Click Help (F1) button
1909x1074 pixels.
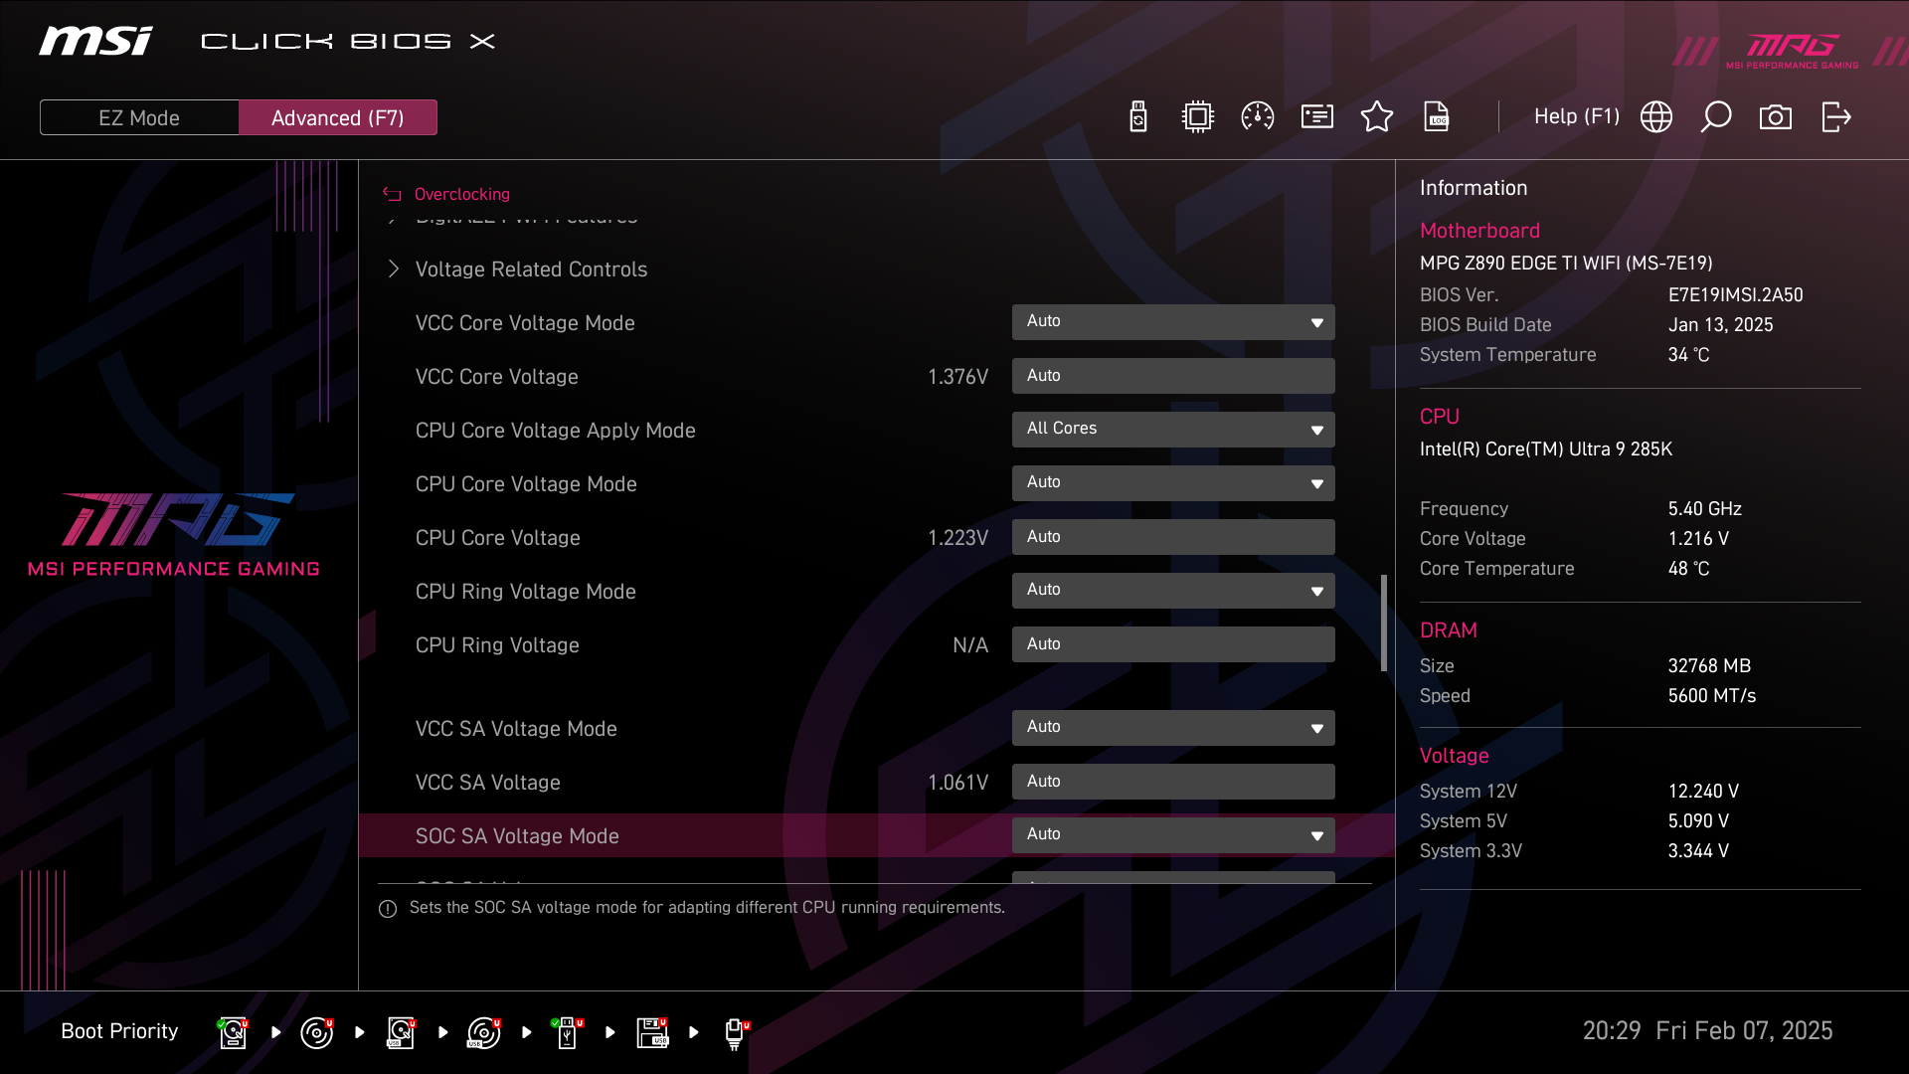click(1576, 117)
